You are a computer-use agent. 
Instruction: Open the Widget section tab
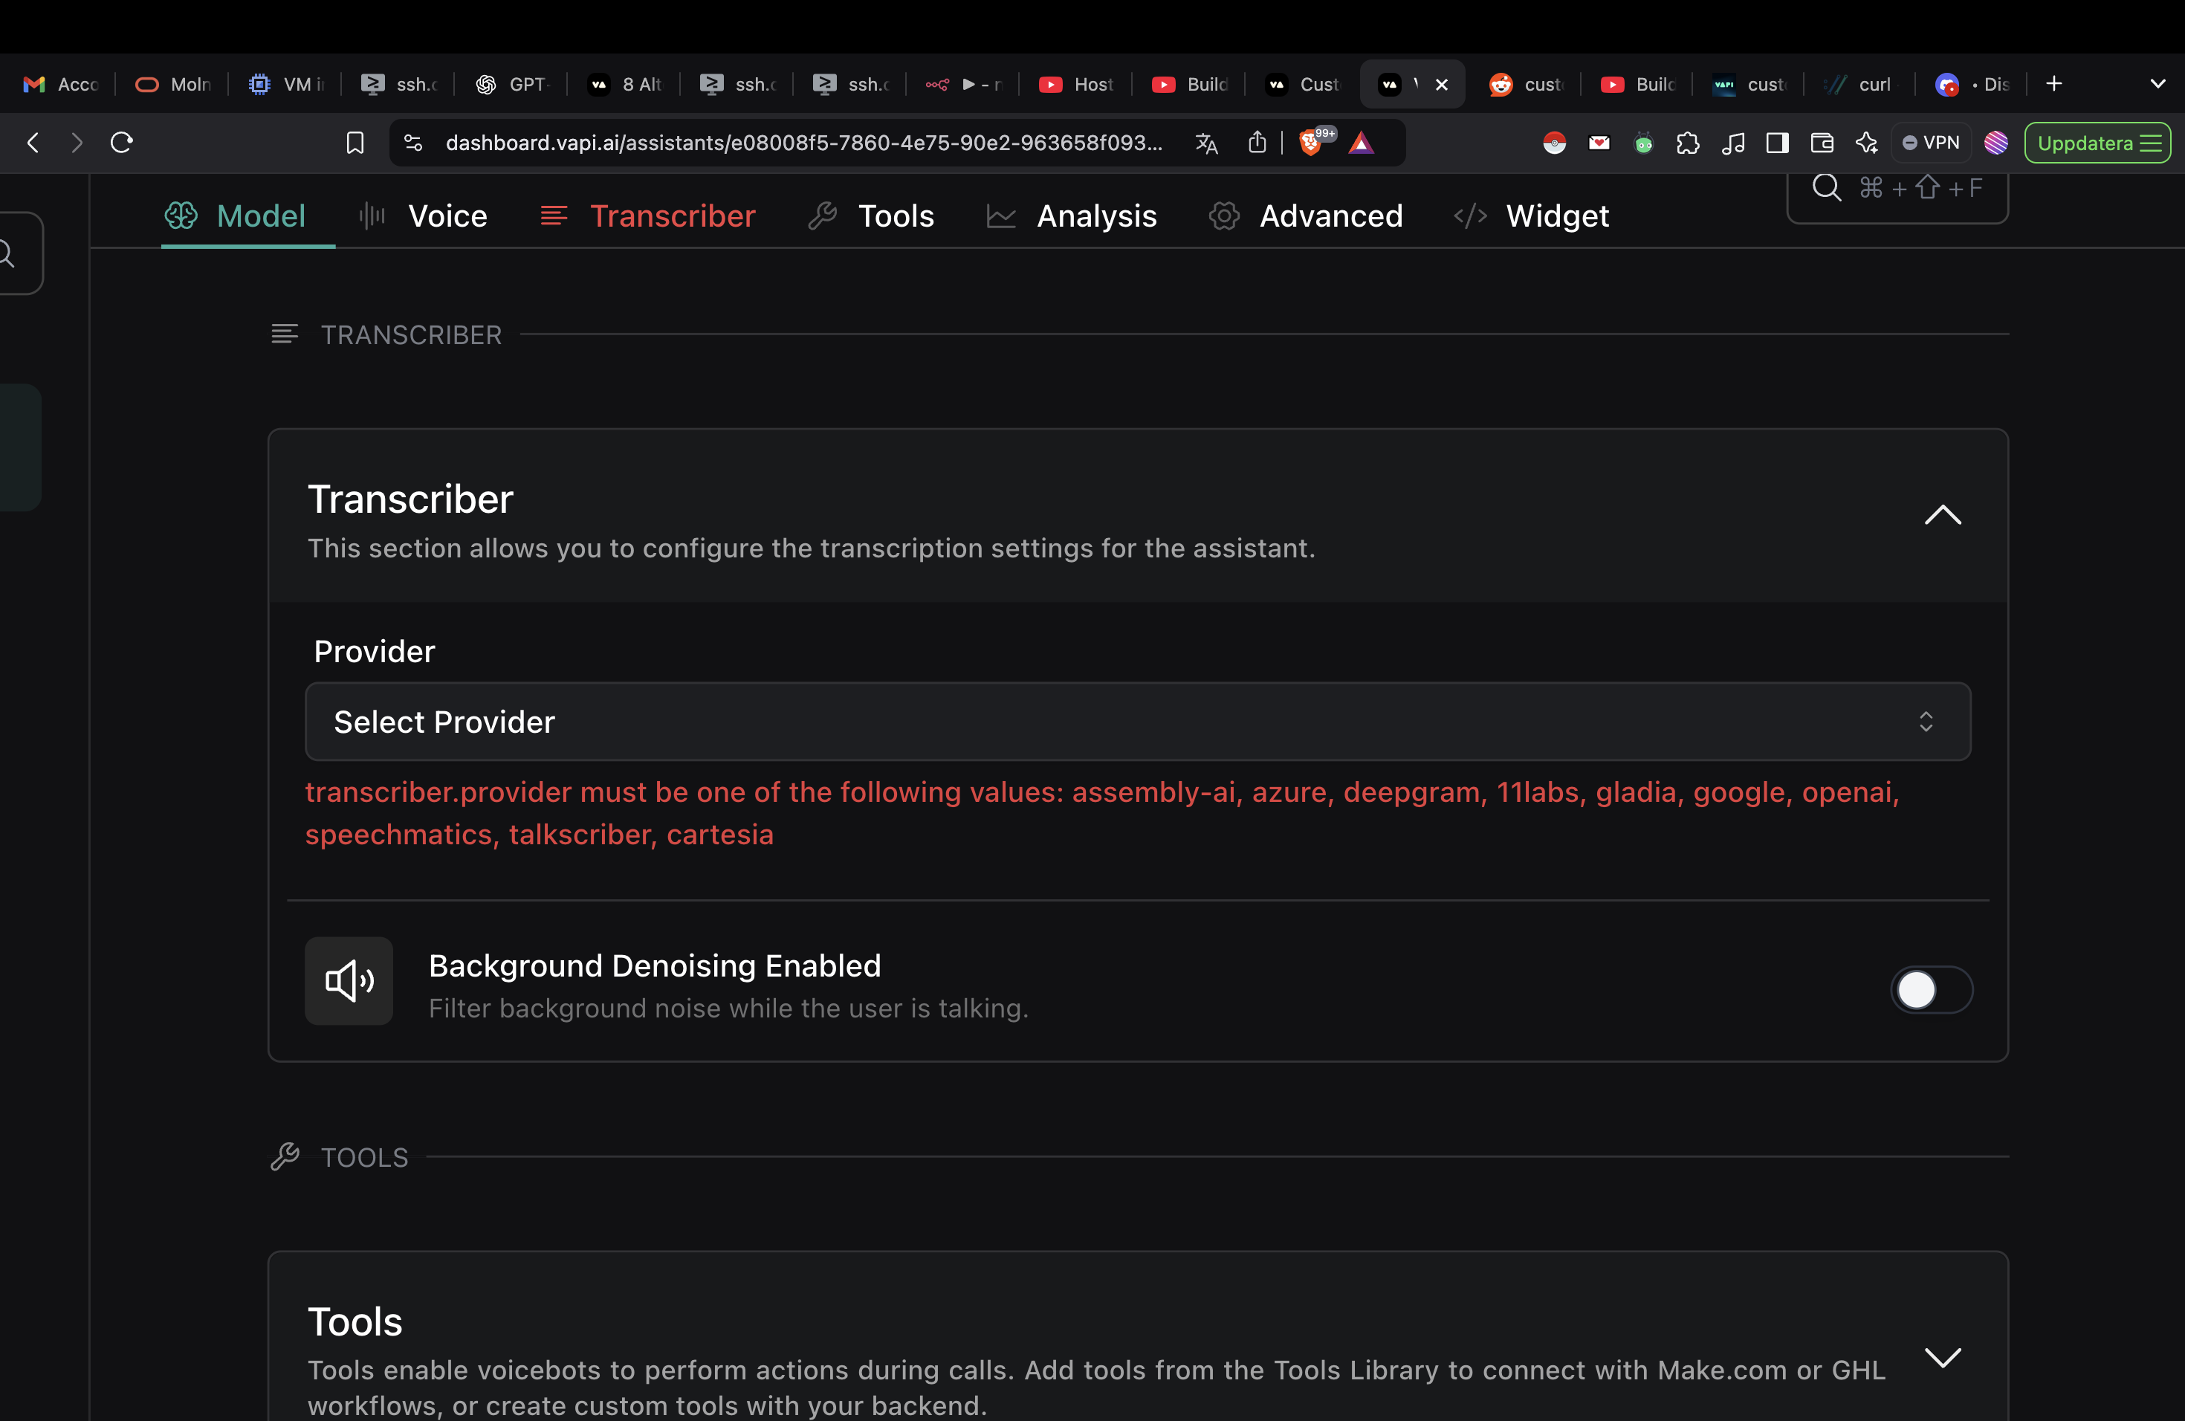tap(1531, 216)
